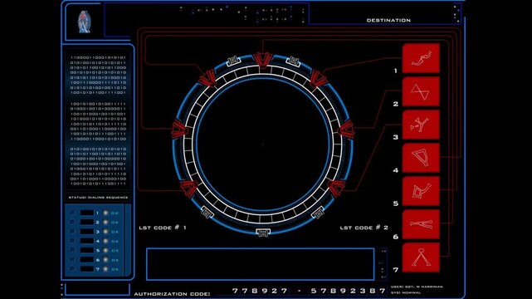The width and height of the screenshot is (532, 299).
Task: Click the status indicator light in row 3
Action: point(105,232)
